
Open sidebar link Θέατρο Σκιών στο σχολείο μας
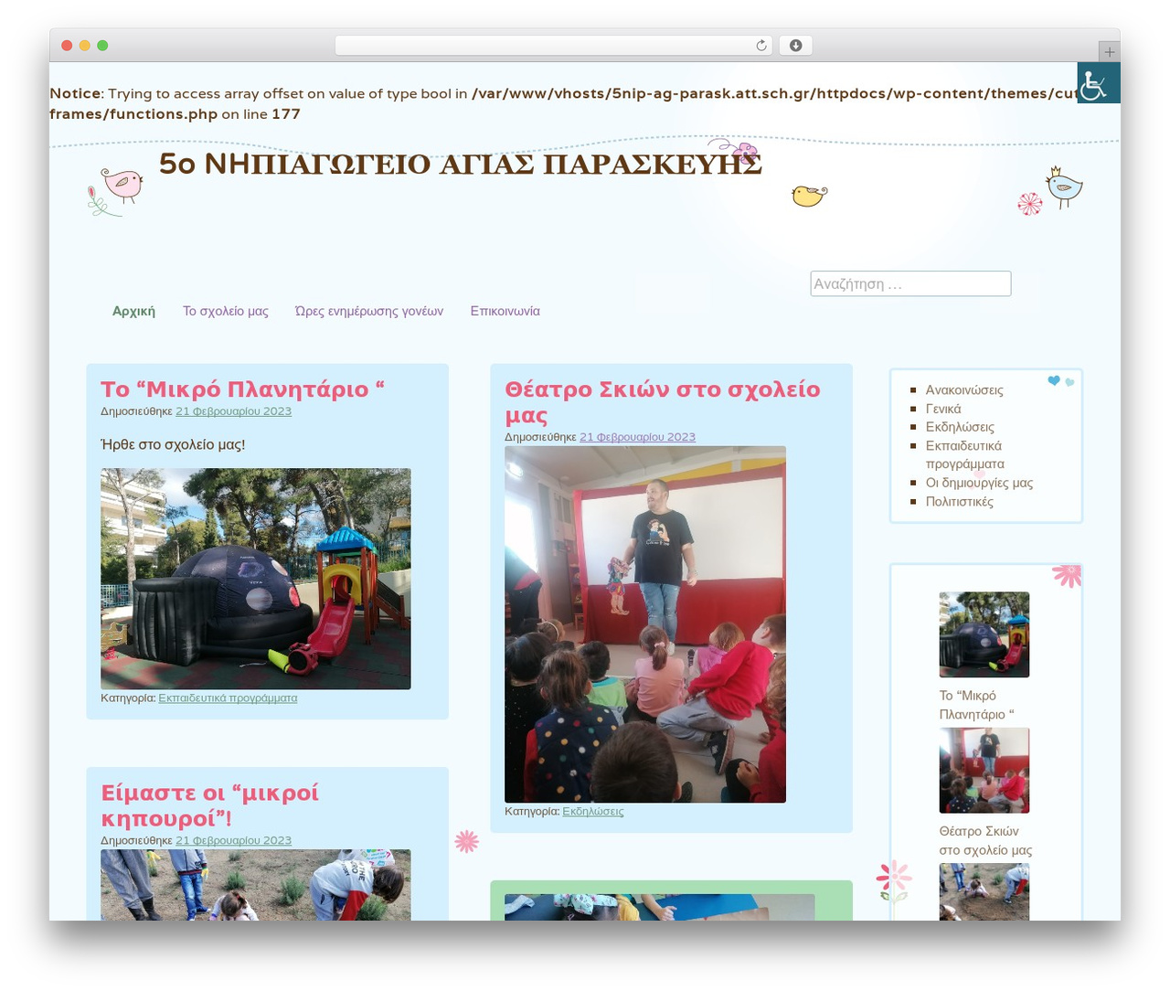coord(985,841)
